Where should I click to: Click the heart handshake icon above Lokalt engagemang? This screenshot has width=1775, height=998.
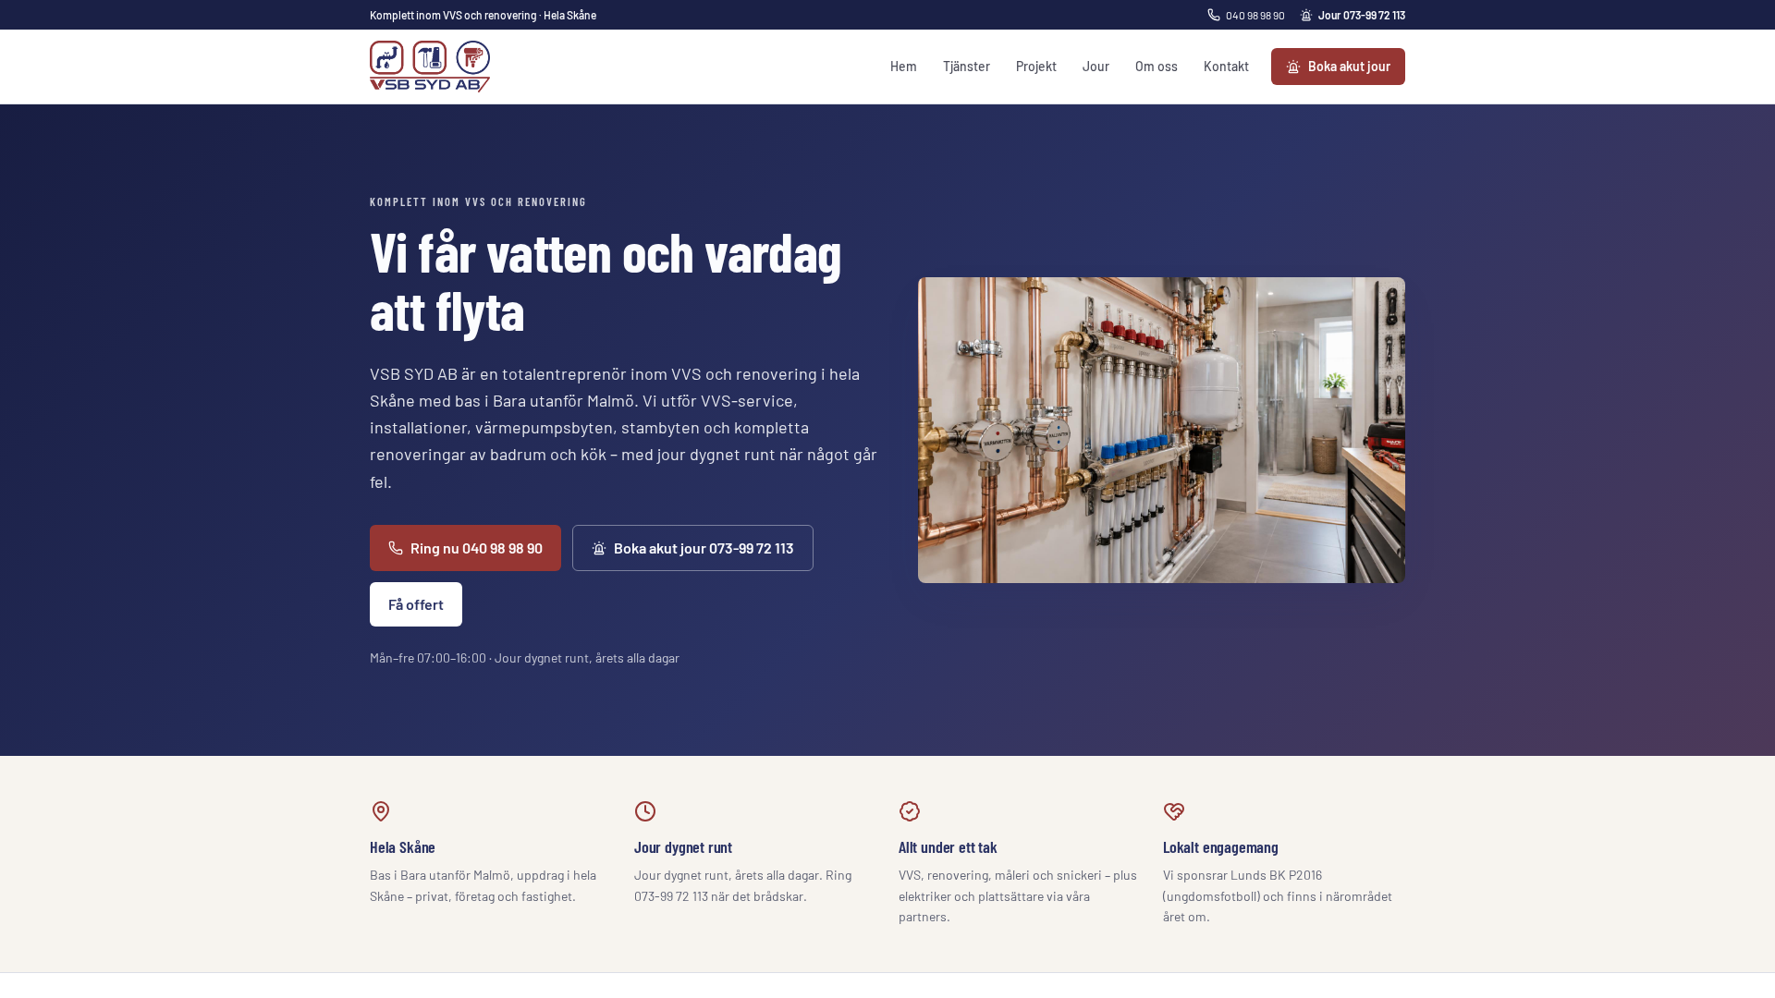[1174, 811]
